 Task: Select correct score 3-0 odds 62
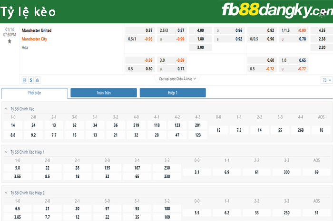(x=75, y=125)
